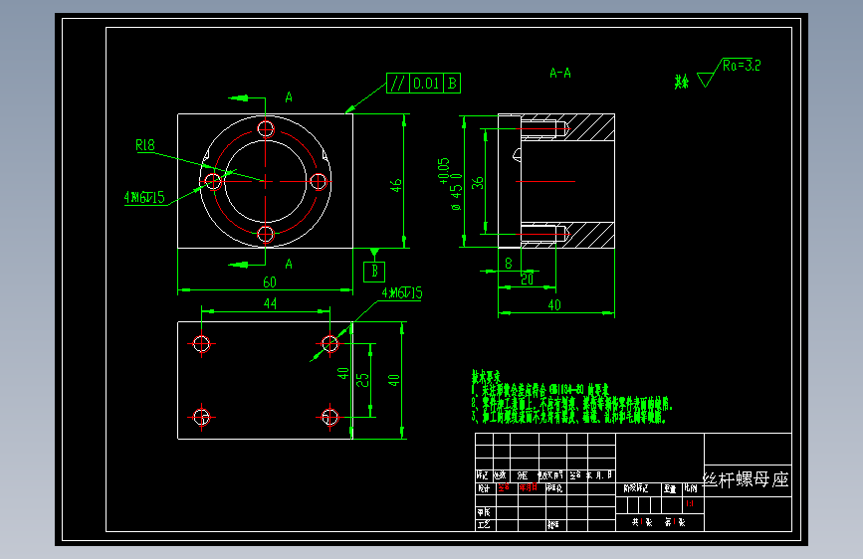
Task: Select the +0.05 tolerance text
Action: click(x=444, y=170)
